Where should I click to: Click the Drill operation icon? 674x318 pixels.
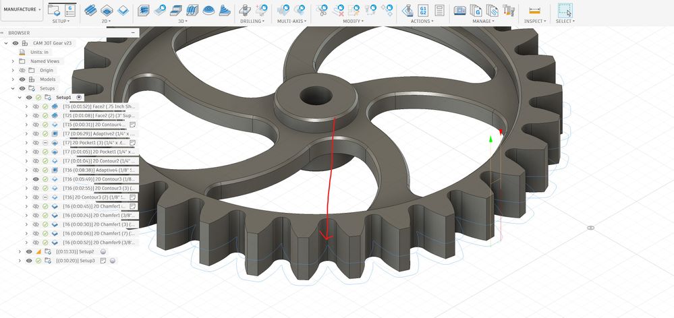click(245, 10)
